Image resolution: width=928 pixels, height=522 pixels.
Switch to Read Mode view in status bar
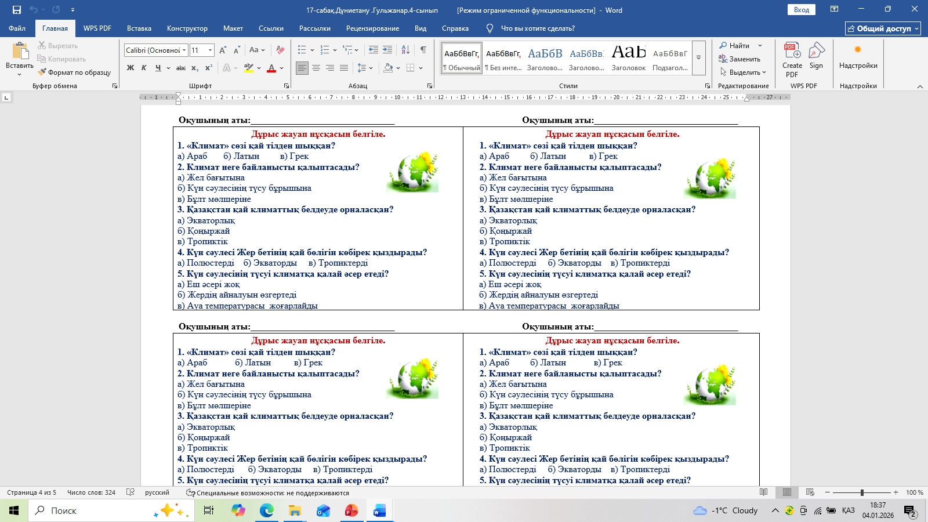coord(764,492)
